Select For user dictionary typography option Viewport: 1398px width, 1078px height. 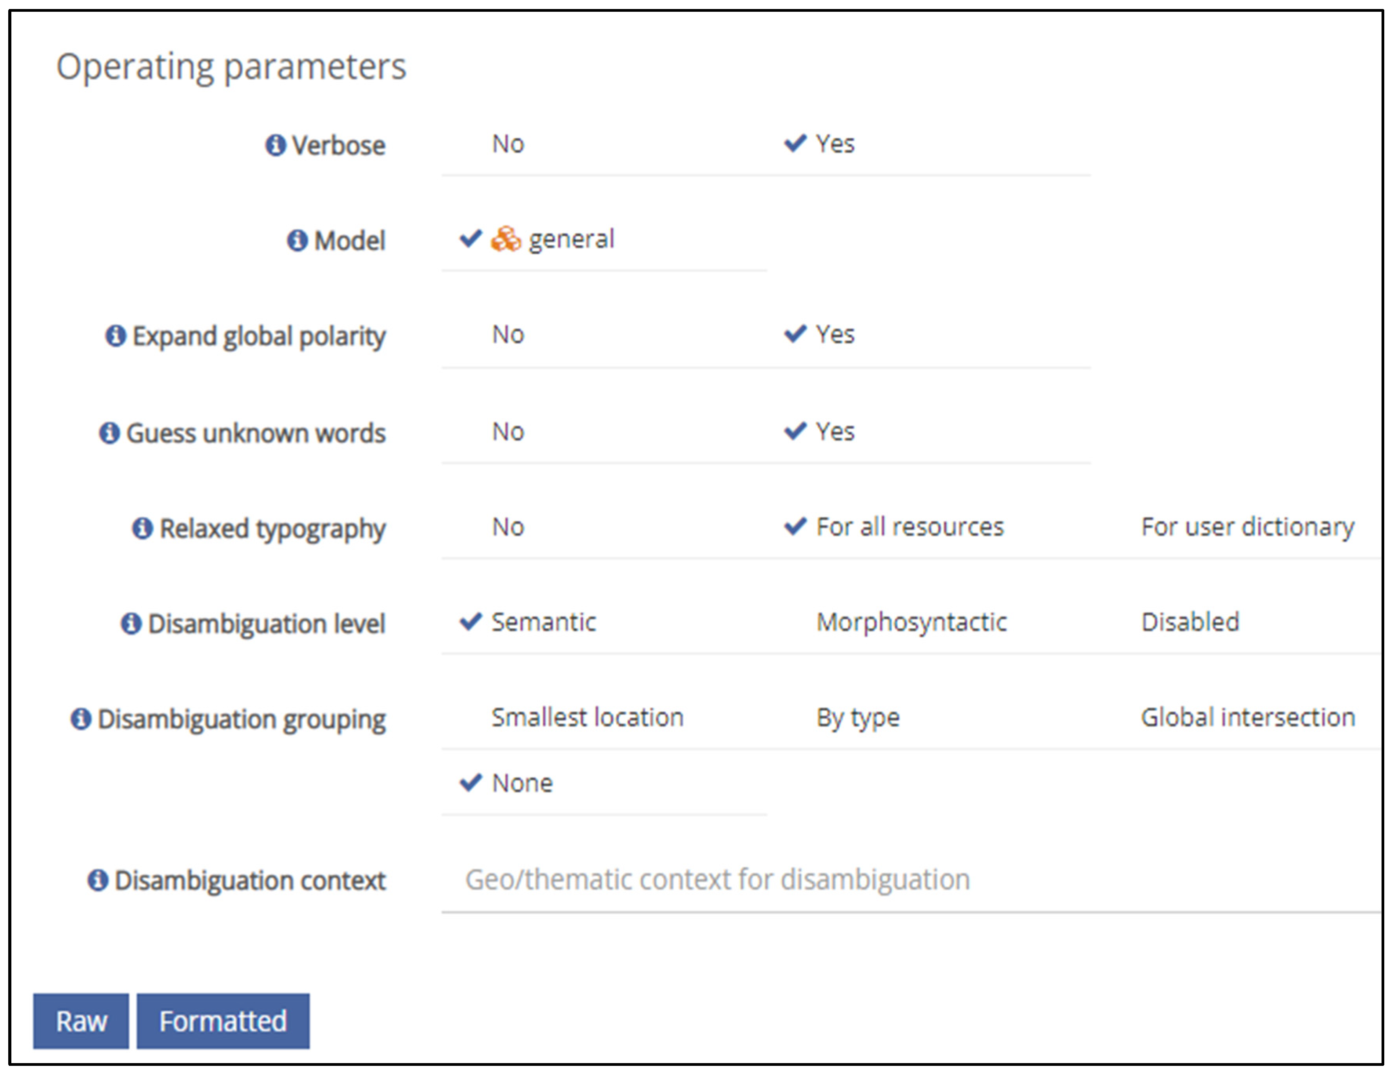[x=1247, y=527]
